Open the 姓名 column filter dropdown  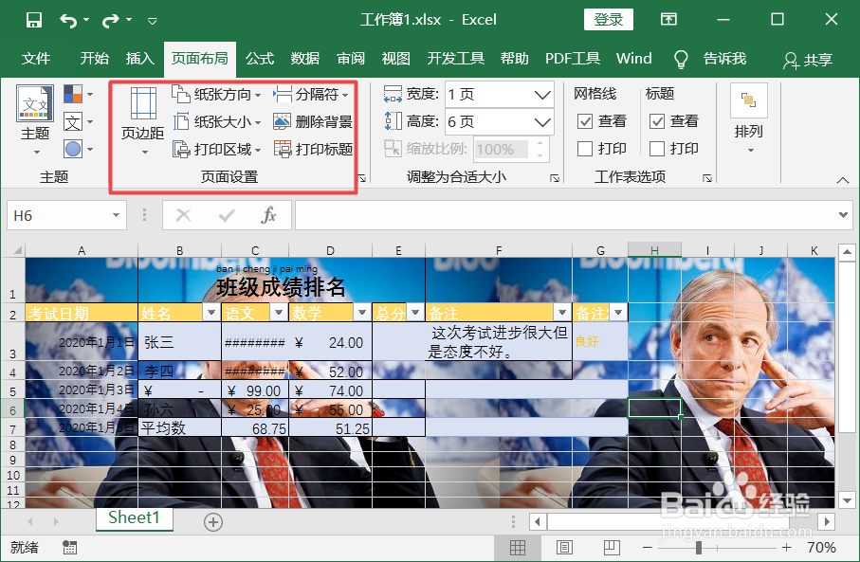pos(211,313)
